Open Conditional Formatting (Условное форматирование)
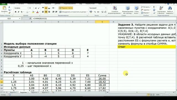This screenshot has height=100, width=177. click(x=115, y=10)
